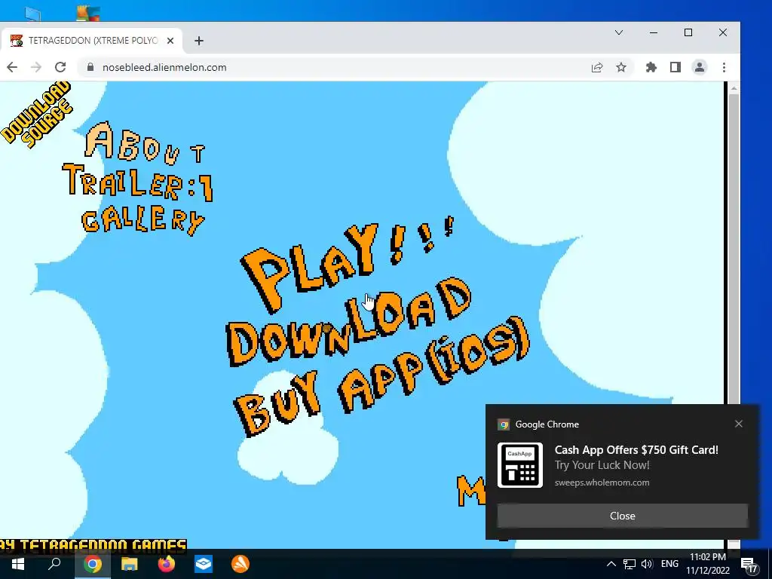Image resolution: width=772 pixels, height=579 pixels.
Task: Switch to Chrome on the taskbar
Action: coord(92,564)
